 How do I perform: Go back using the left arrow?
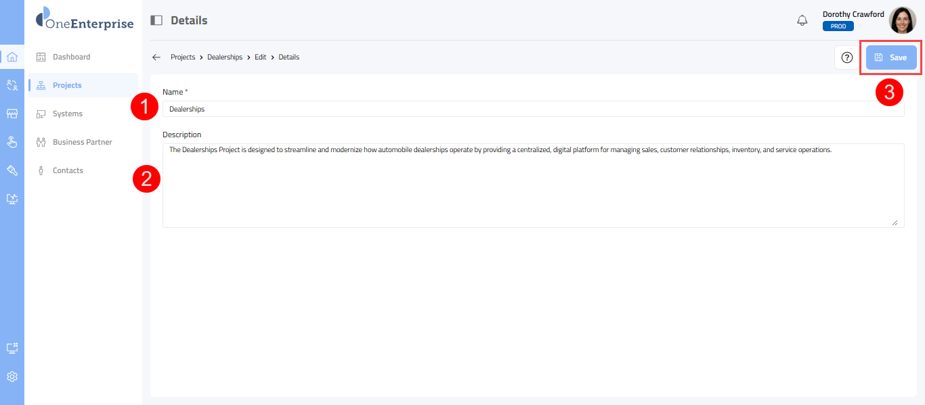coord(156,57)
